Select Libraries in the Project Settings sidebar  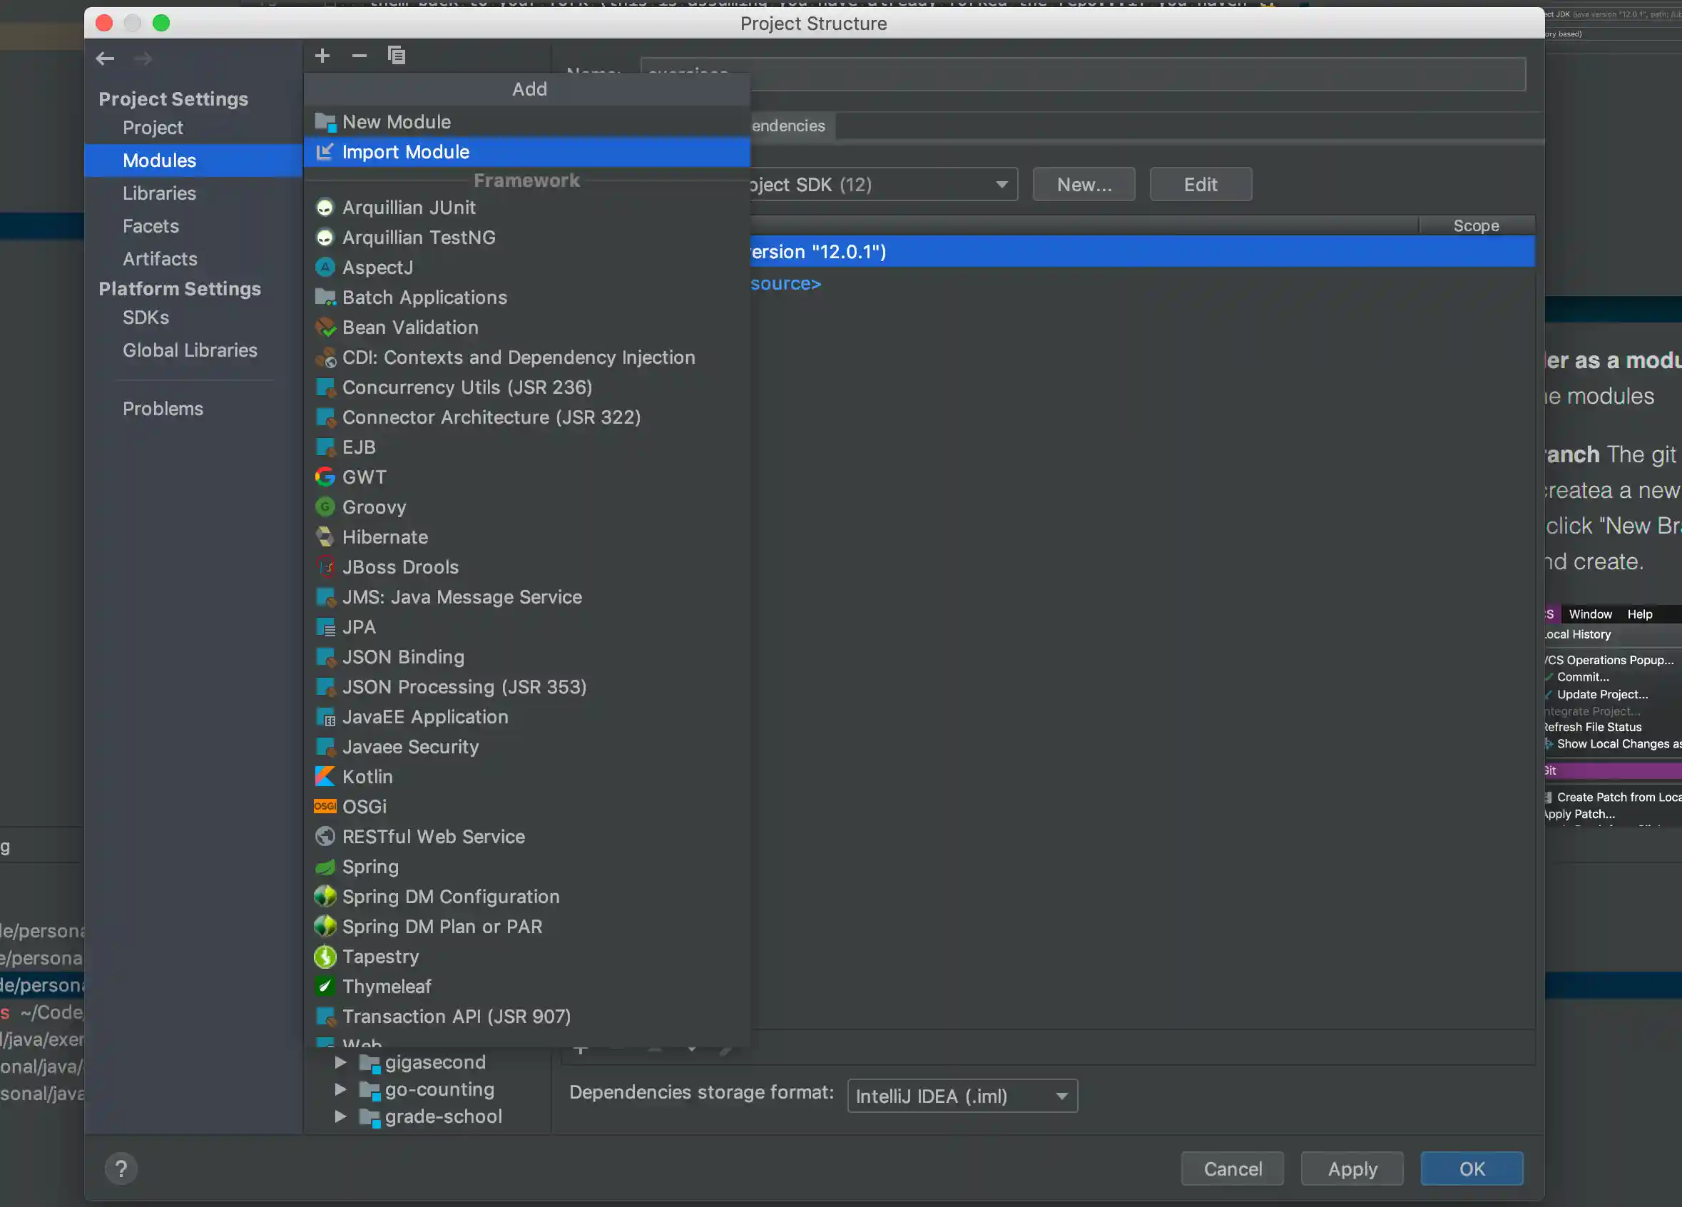pyautogui.click(x=160, y=193)
